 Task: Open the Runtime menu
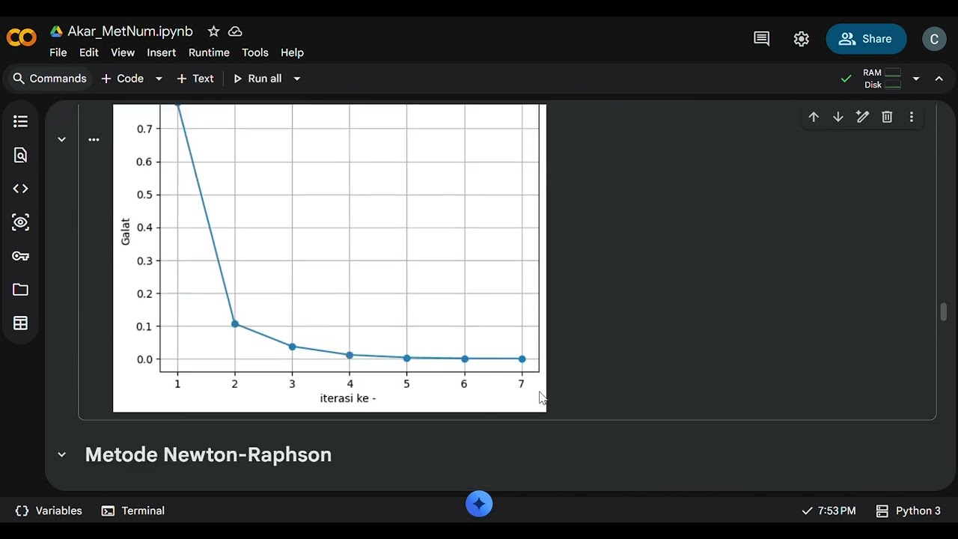click(x=209, y=52)
